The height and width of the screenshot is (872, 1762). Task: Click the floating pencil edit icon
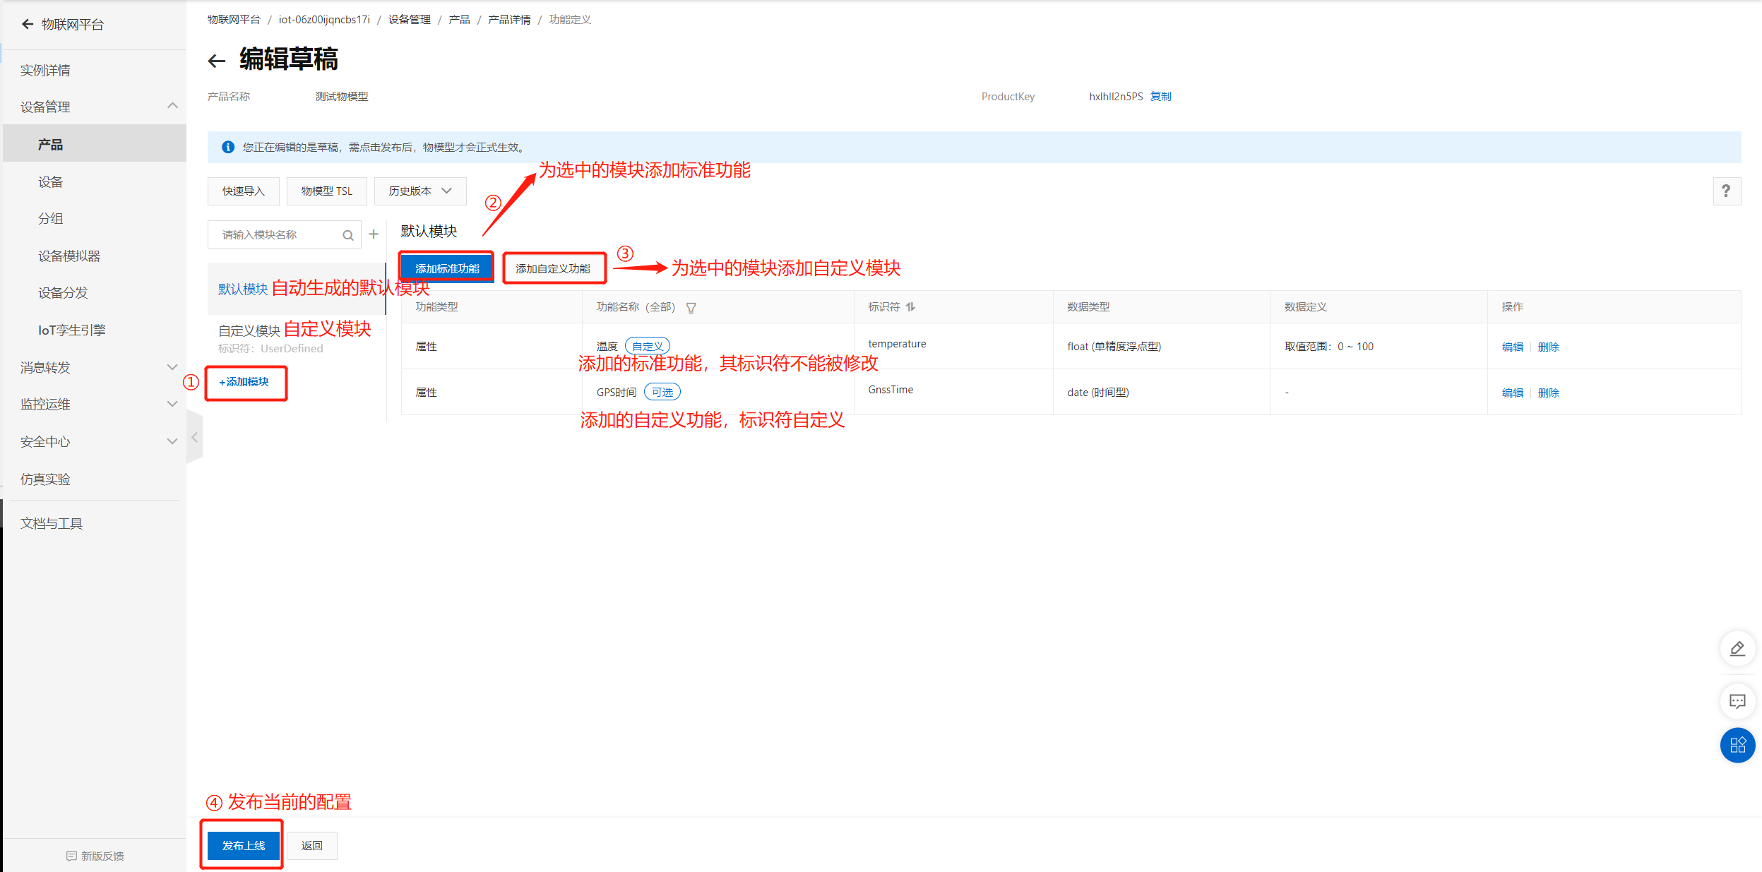click(x=1737, y=648)
